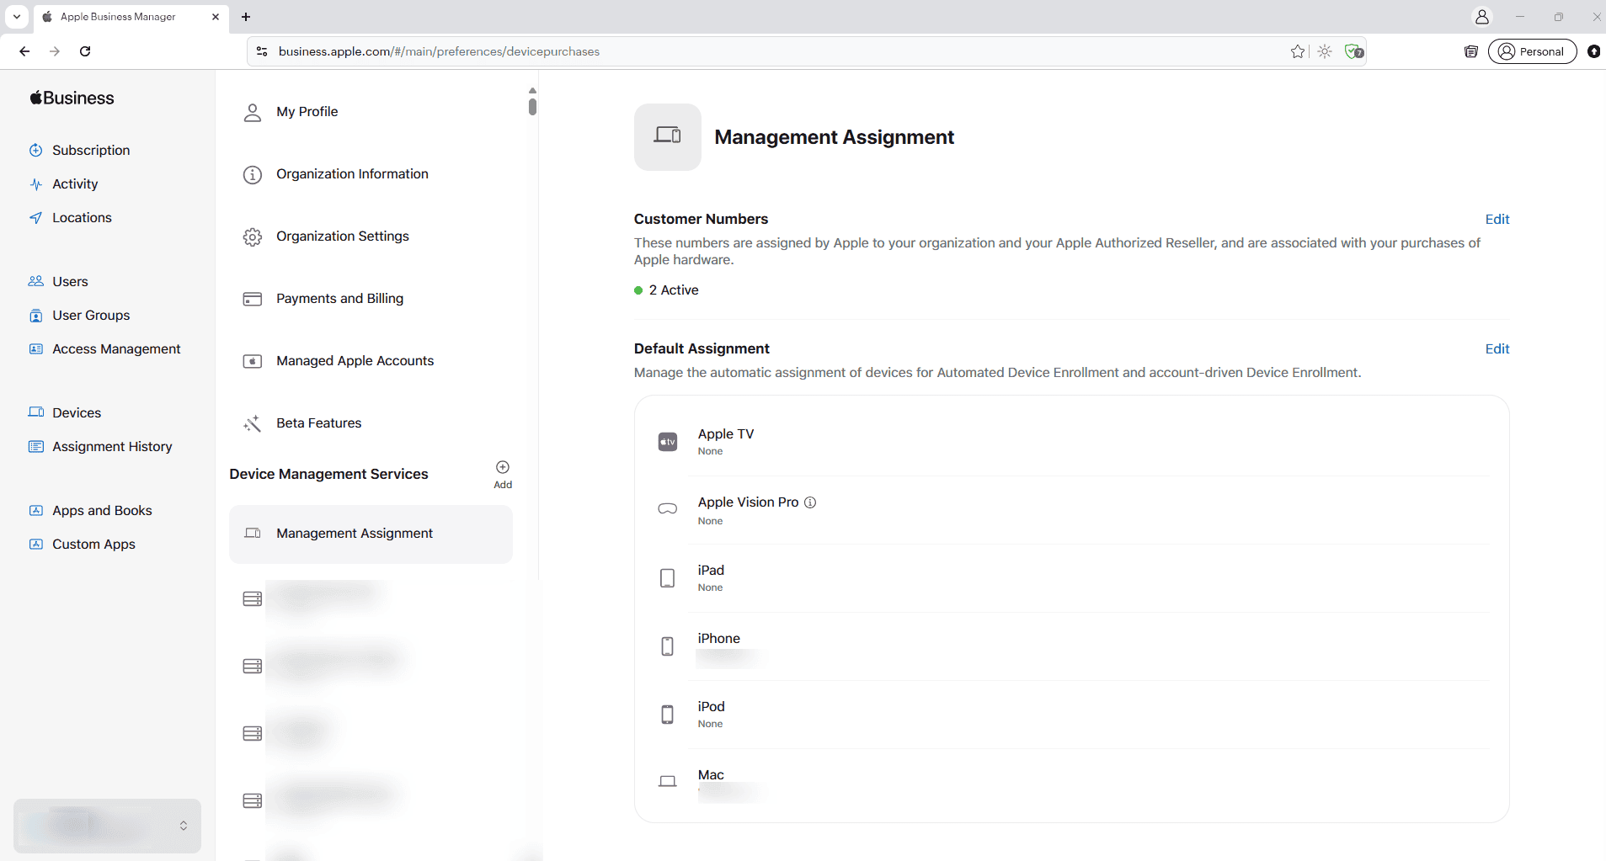Bookmark this page with the star icon

(x=1298, y=51)
